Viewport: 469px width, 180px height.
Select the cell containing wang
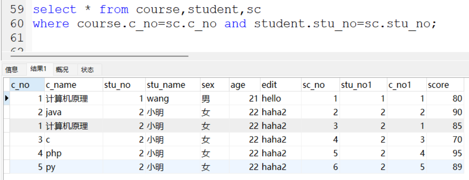coord(158,99)
